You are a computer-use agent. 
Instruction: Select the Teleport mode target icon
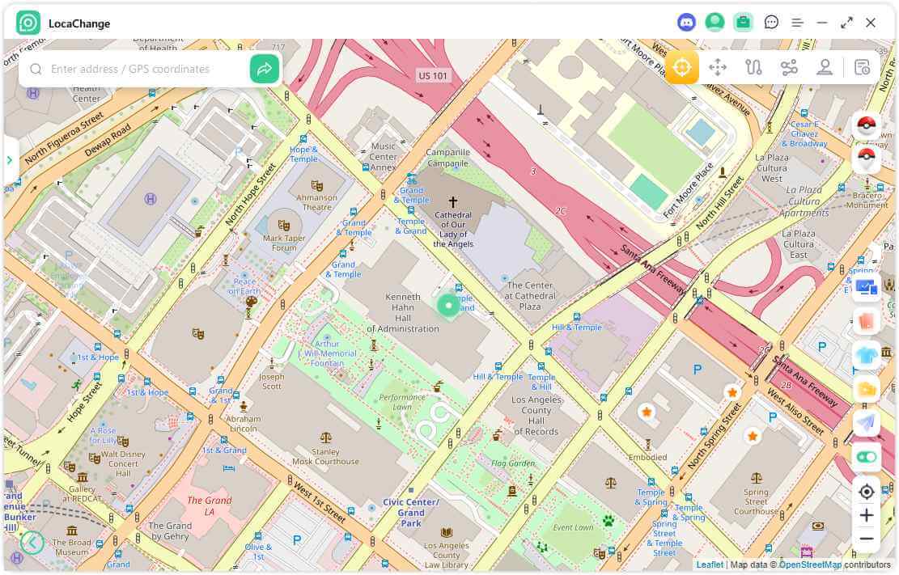tap(681, 67)
